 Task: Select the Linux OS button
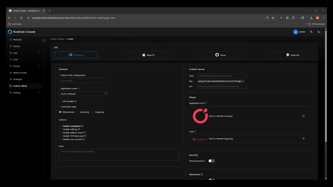pyautogui.click(x=220, y=55)
